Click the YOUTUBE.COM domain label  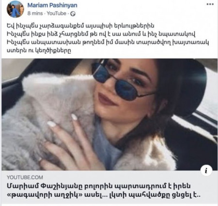pyautogui.click(x=25, y=178)
